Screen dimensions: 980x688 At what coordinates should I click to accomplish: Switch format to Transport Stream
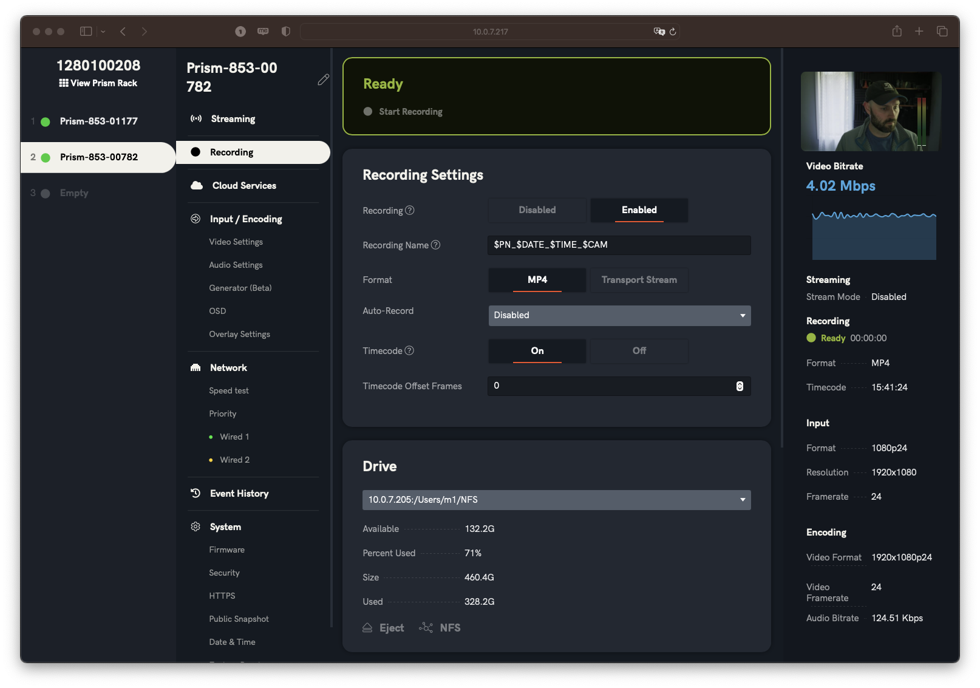pos(639,280)
